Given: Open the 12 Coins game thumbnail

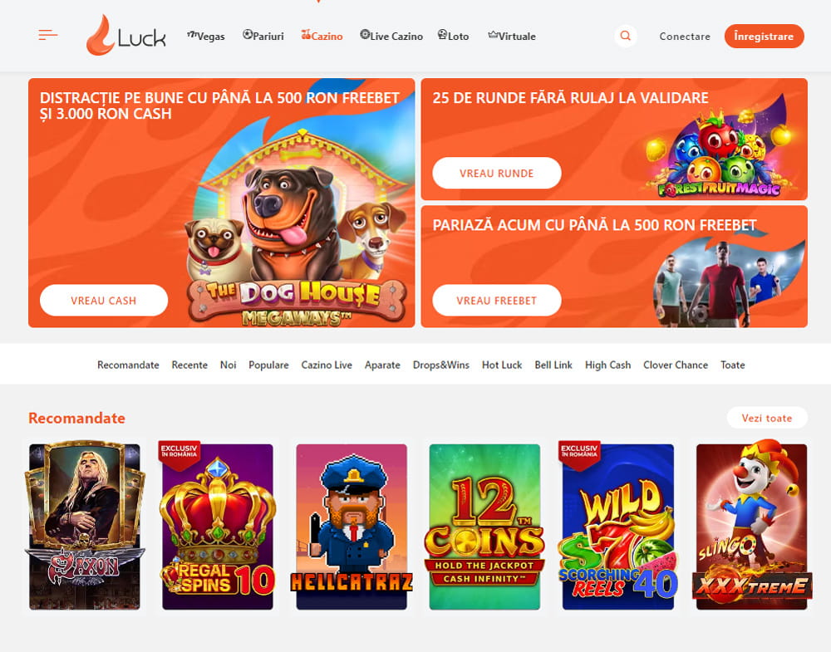Looking at the screenshot, I should point(485,527).
